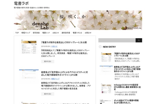
Task: Click thumbnail of 総務省 article in main list
Action: [29, 74]
